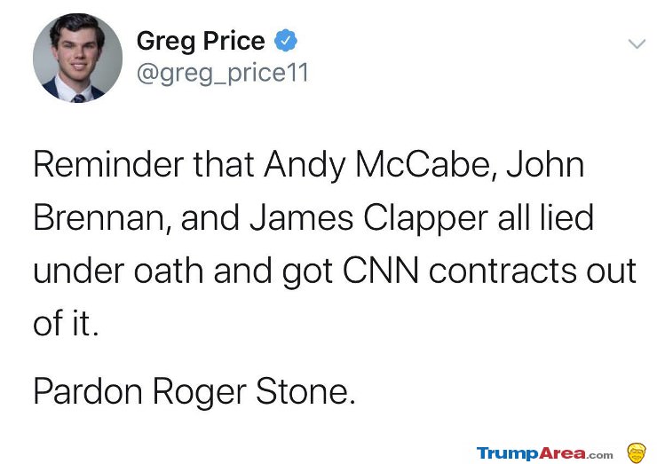Click the phrase "all lied" in tweet
This screenshot has height=464, width=657.
click(546, 217)
